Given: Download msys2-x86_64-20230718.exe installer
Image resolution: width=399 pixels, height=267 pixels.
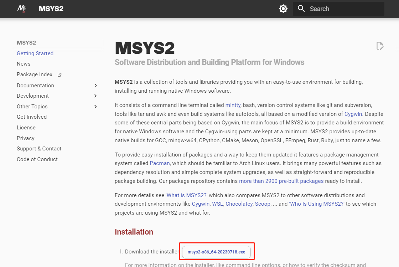Looking at the screenshot, I should [216, 252].
